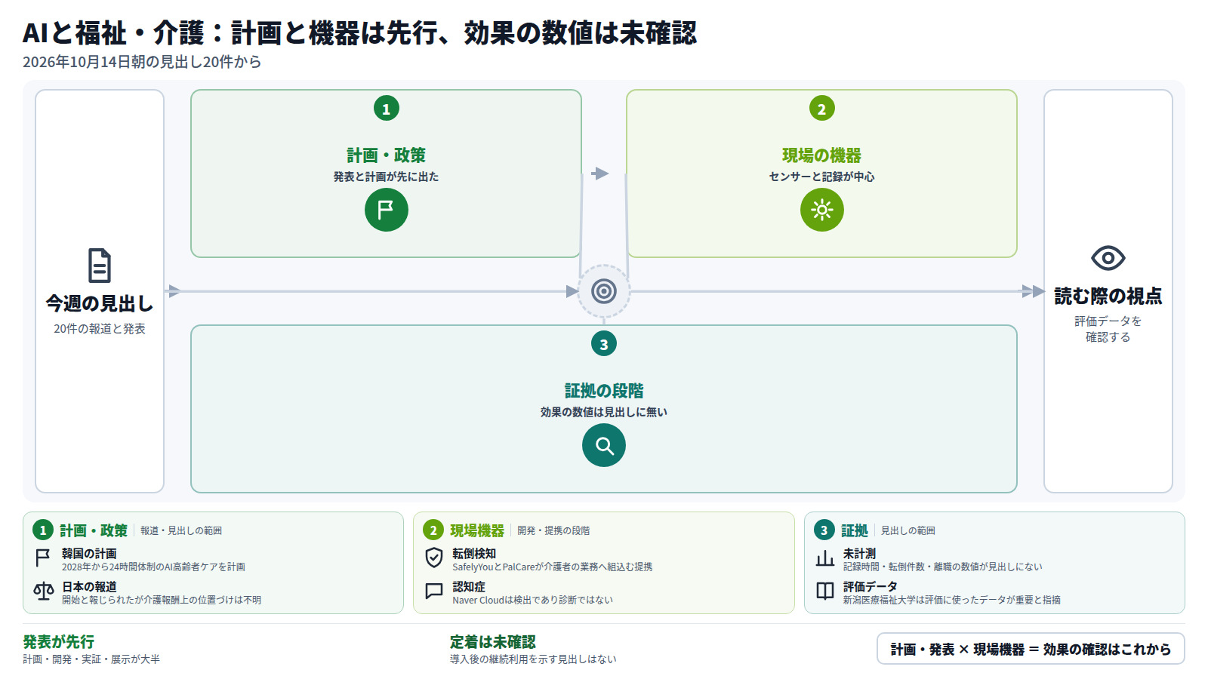1208x679 pixels.
Task: Click the sun sensor icon in 現場の機器
Action: coord(821,210)
